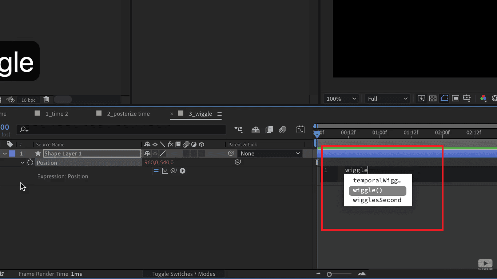Screen dimensions: 497x279
Task: Open the parent dropdown set to None
Action: pos(270,153)
